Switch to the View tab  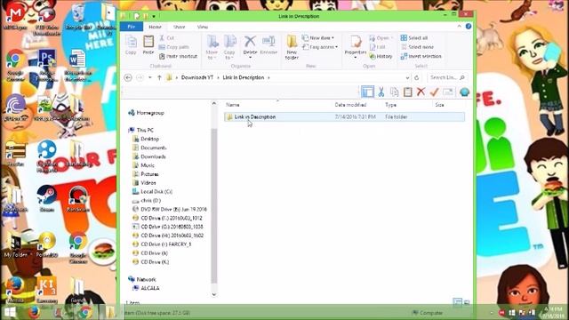pyautogui.click(x=203, y=27)
